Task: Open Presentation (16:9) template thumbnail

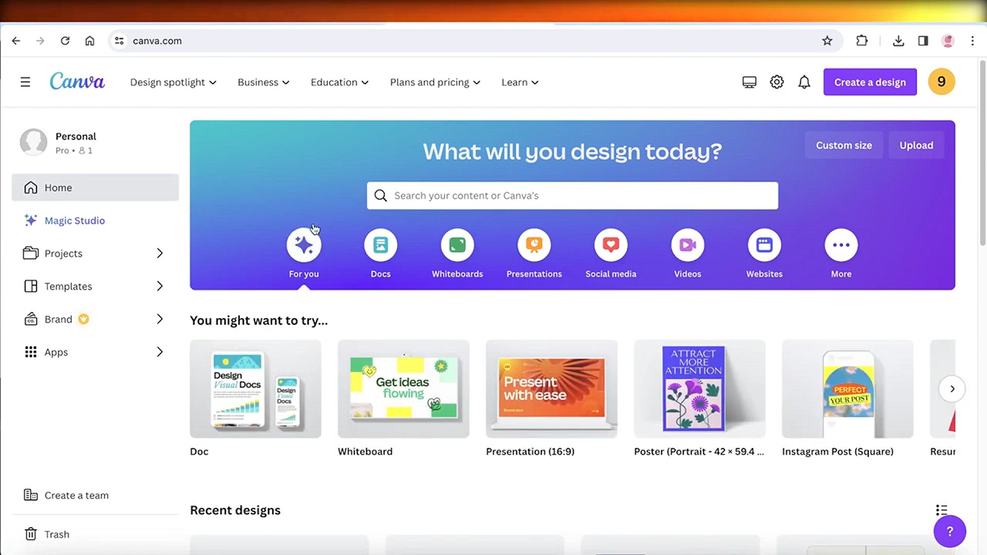Action: pos(552,389)
